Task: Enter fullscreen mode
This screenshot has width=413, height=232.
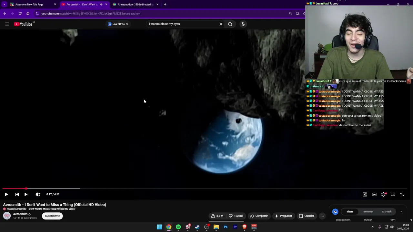Action: (402, 194)
